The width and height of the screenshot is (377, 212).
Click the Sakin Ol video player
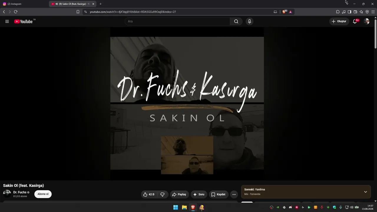(x=187, y=104)
